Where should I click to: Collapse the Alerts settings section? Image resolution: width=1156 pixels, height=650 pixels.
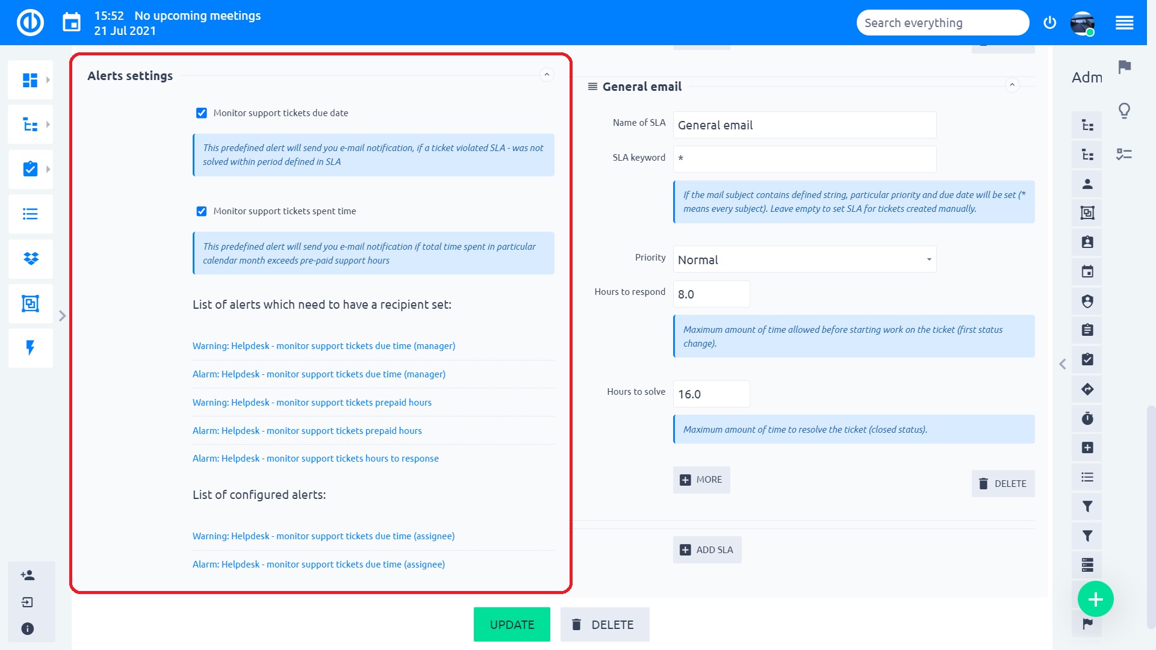pyautogui.click(x=547, y=75)
